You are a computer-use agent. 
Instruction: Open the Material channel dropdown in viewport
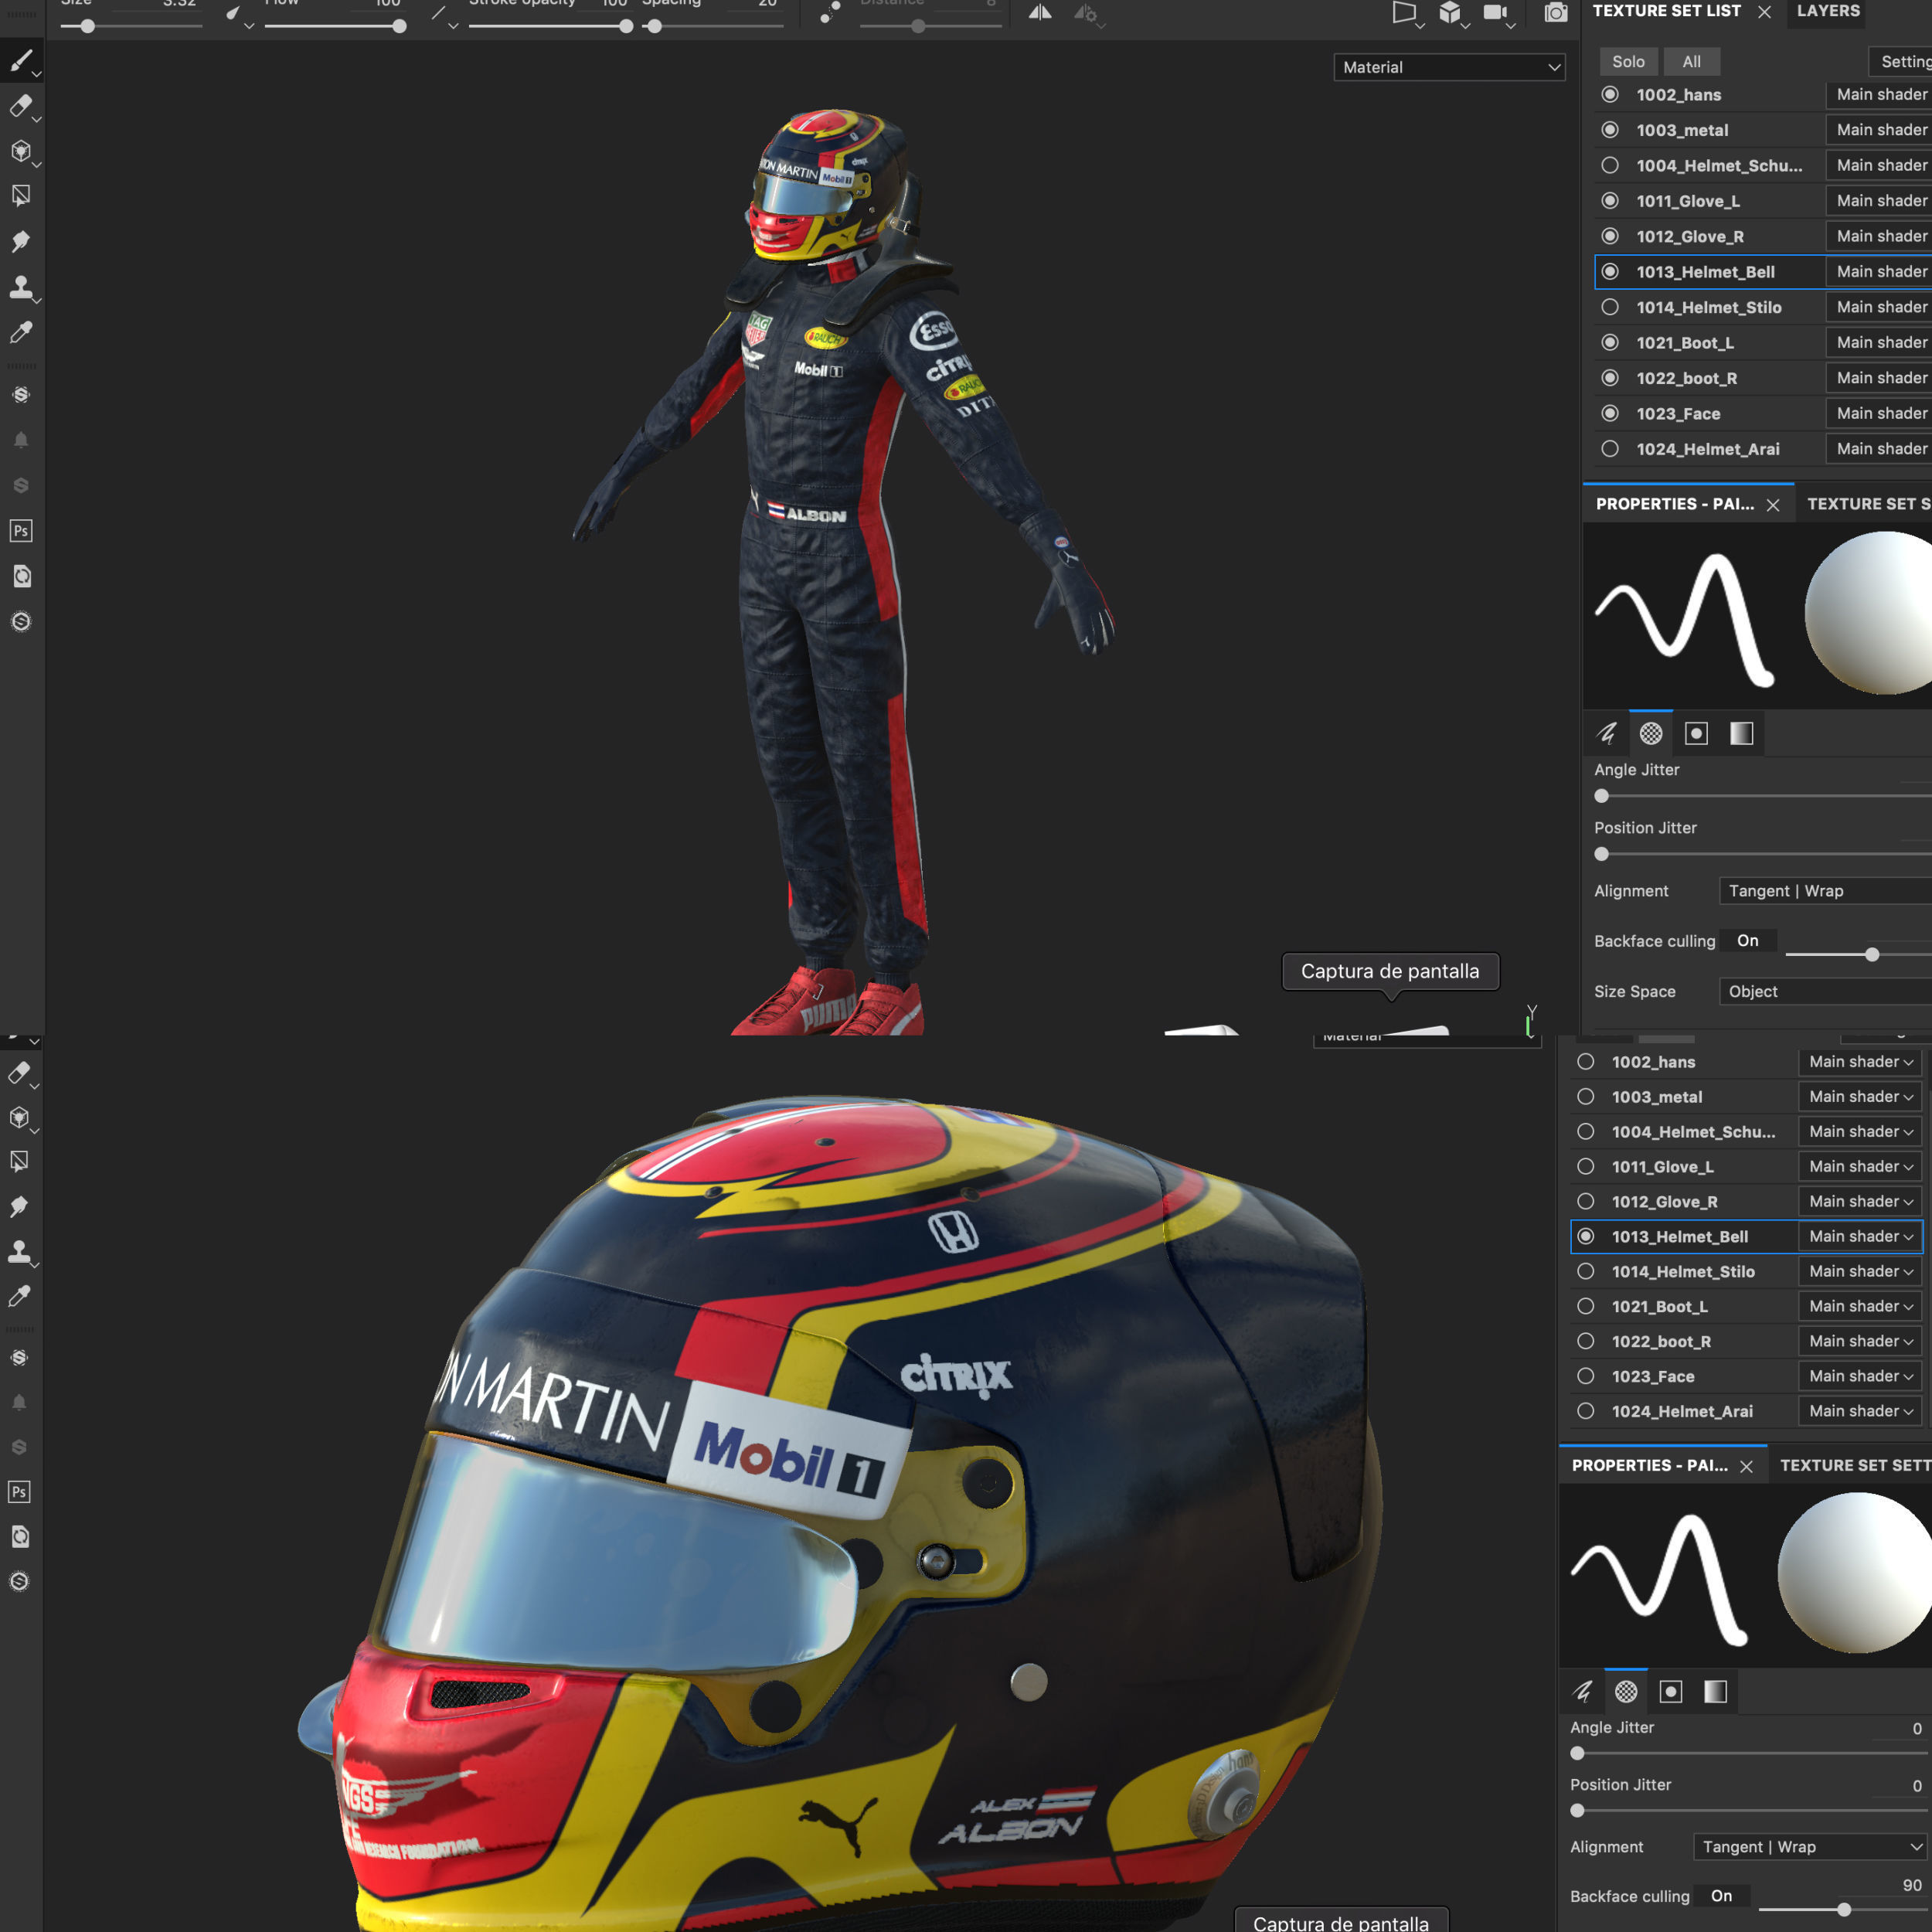(1449, 67)
